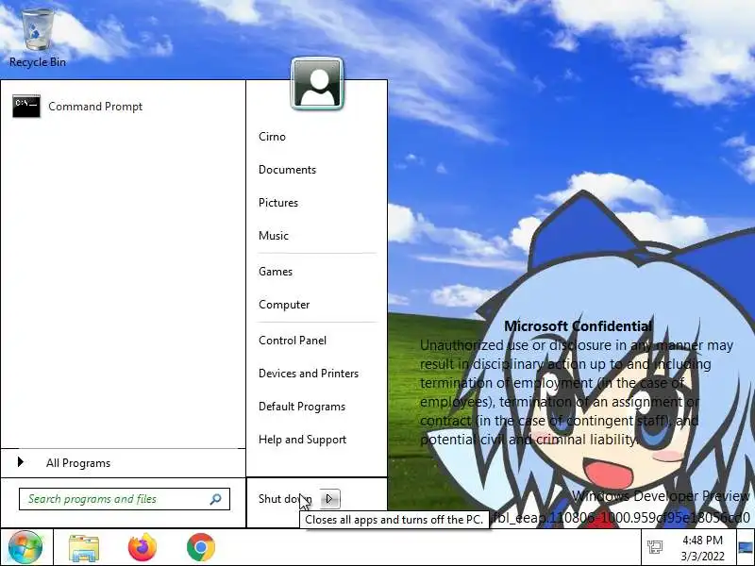Open the Recycle Bin desktop icon
Screen dimensions: 755x566
pyautogui.click(x=38, y=37)
